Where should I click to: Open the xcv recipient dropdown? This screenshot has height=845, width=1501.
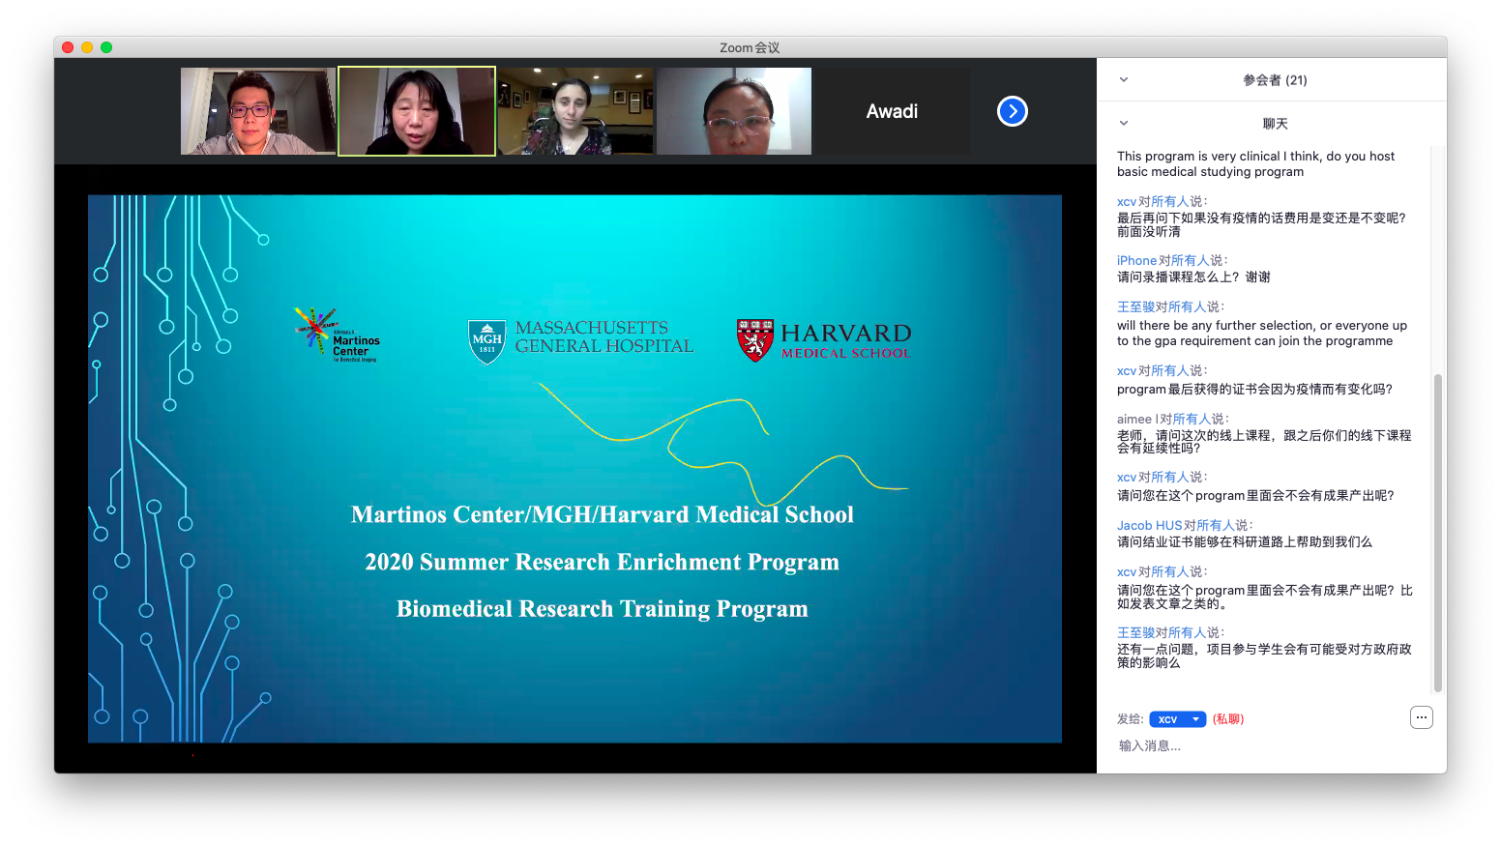click(1177, 719)
